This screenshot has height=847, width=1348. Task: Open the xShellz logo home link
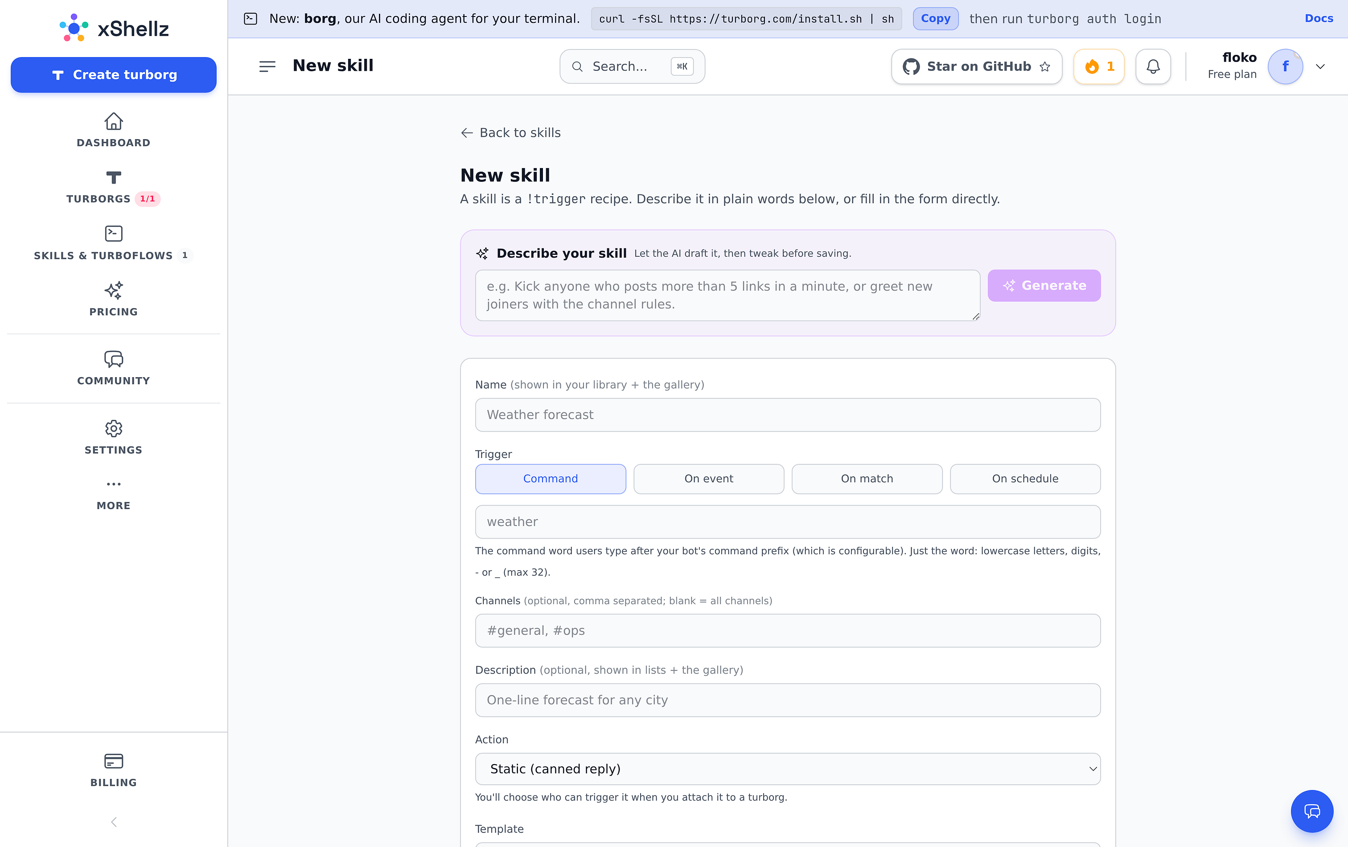point(114,28)
